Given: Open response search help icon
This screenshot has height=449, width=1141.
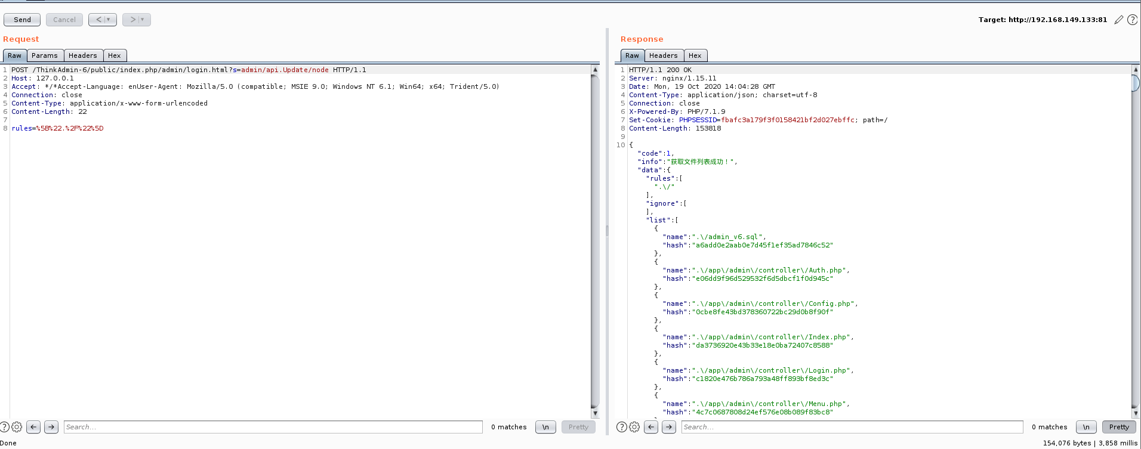Looking at the screenshot, I should click(622, 427).
